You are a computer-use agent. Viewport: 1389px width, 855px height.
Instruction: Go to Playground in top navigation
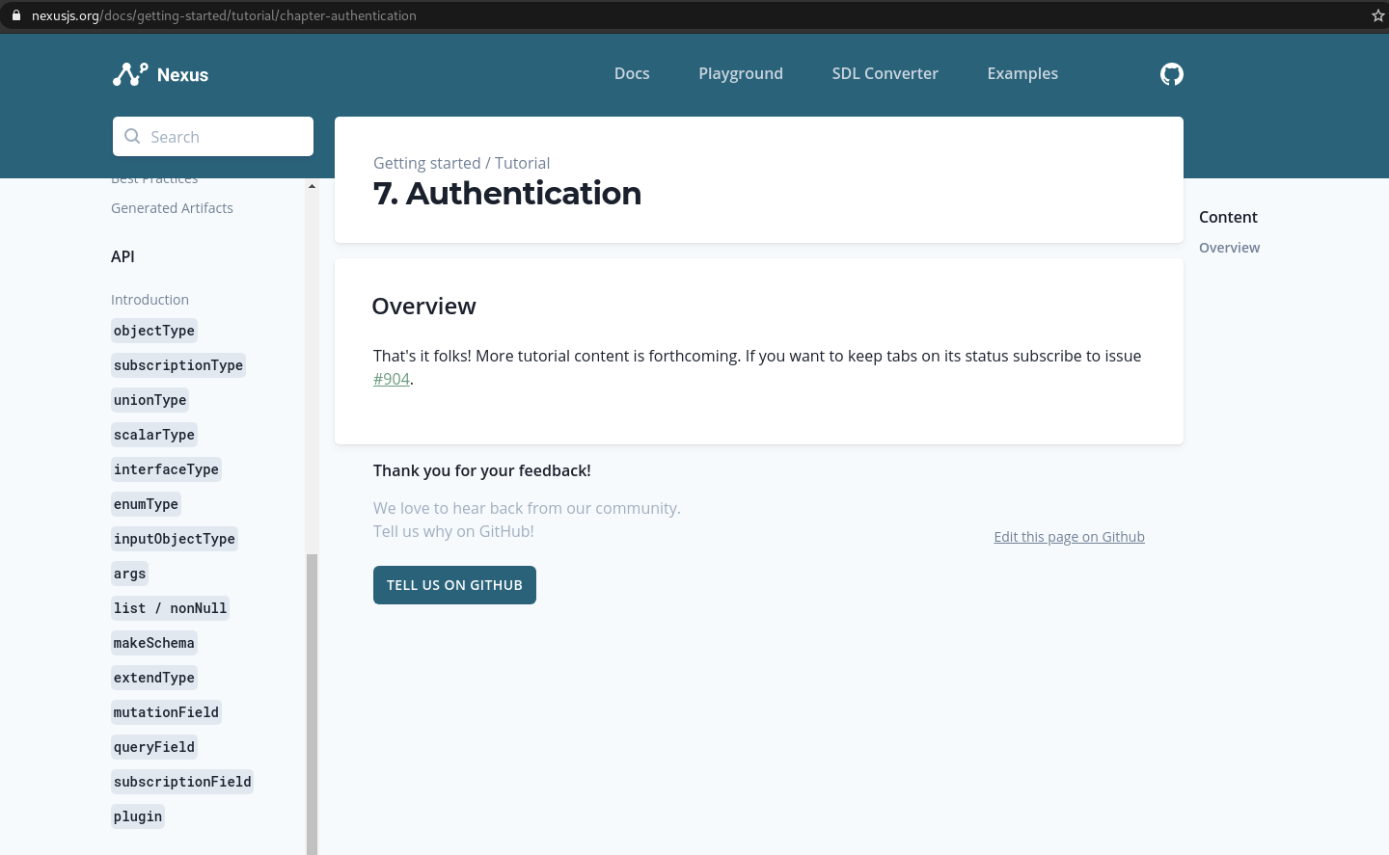741,73
